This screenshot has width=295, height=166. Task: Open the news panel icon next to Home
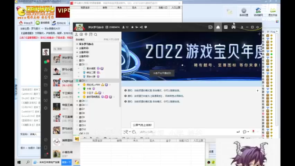click(x=226, y=27)
